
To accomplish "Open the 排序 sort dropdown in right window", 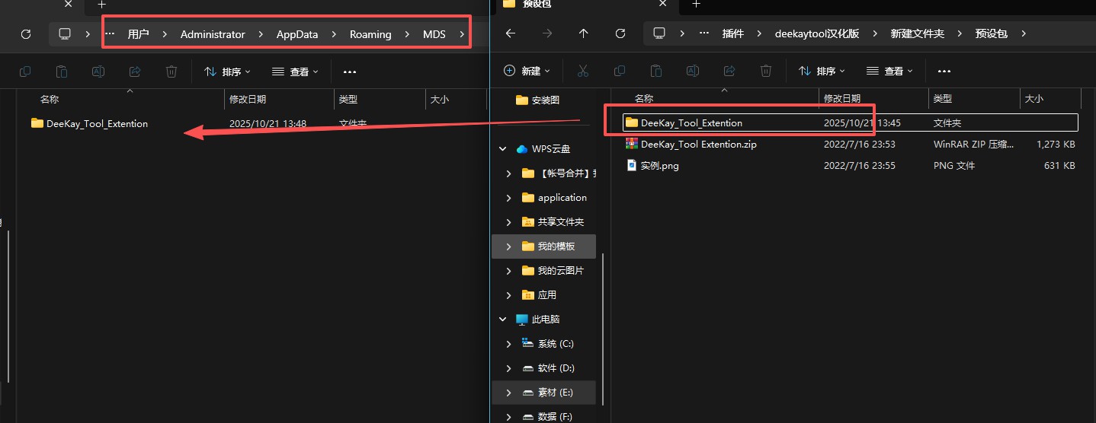I will [x=822, y=71].
